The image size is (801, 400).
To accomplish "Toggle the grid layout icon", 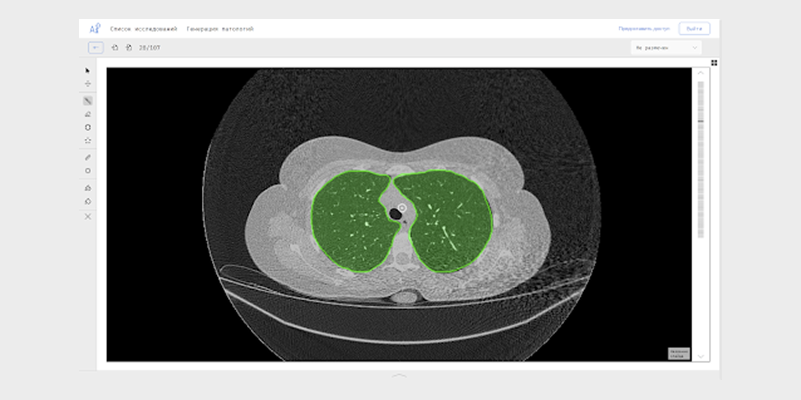I will pyautogui.click(x=714, y=62).
